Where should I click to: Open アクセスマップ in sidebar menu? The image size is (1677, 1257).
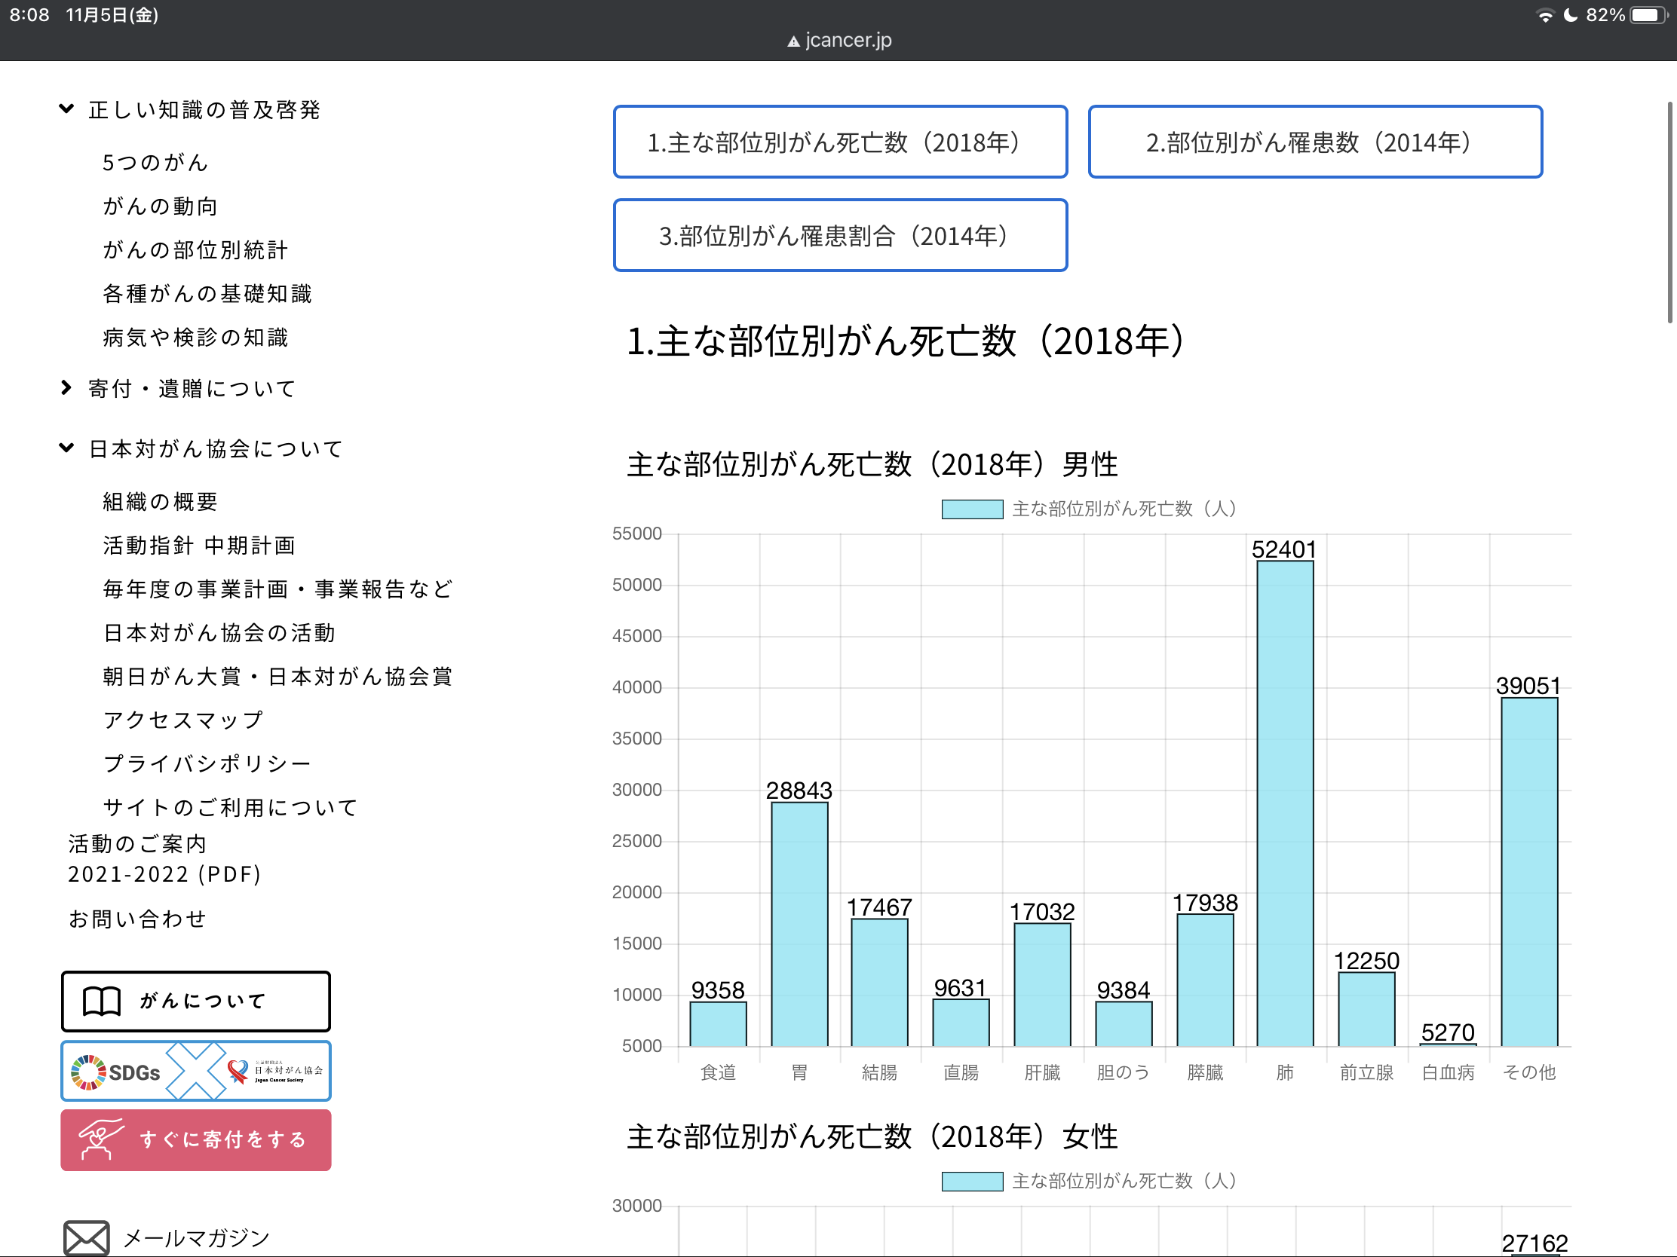(x=182, y=720)
